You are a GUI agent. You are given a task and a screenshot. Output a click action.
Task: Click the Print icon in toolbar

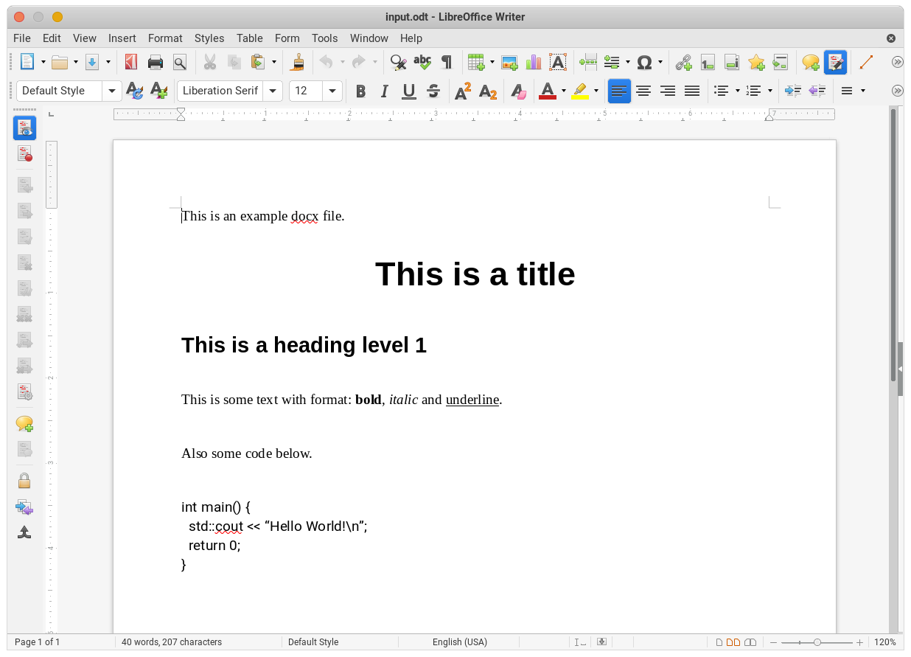[156, 62]
